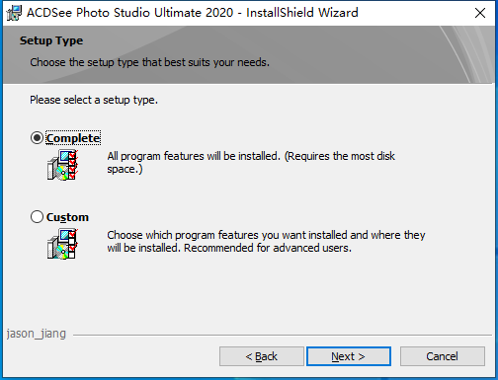The height and width of the screenshot is (380, 498).
Task: Click the 'Choose the setup type' subtitle
Action: pos(150,62)
